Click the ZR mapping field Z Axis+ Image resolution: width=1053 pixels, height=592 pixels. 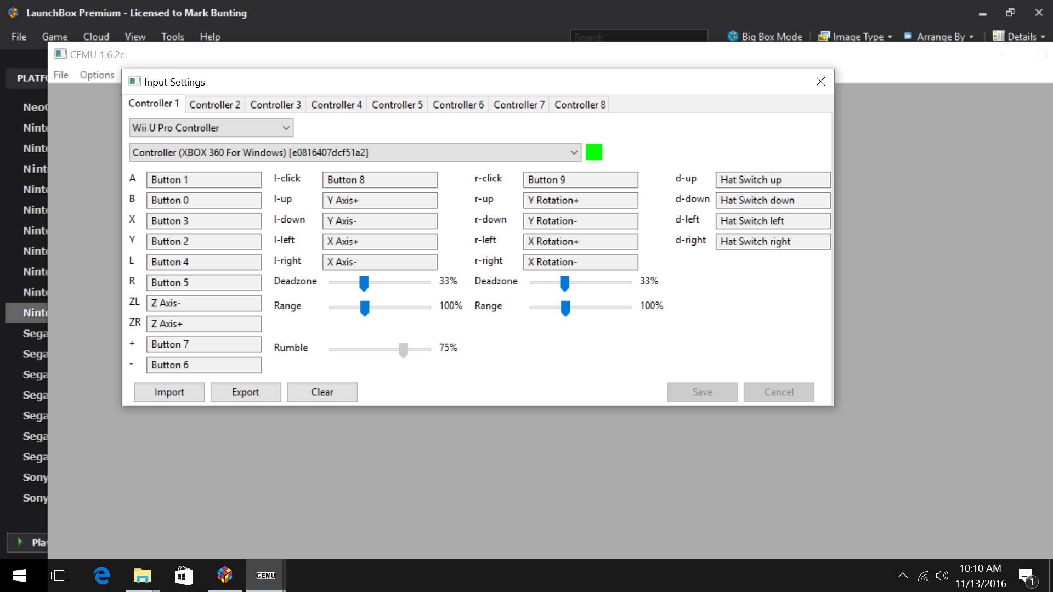click(203, 323)
